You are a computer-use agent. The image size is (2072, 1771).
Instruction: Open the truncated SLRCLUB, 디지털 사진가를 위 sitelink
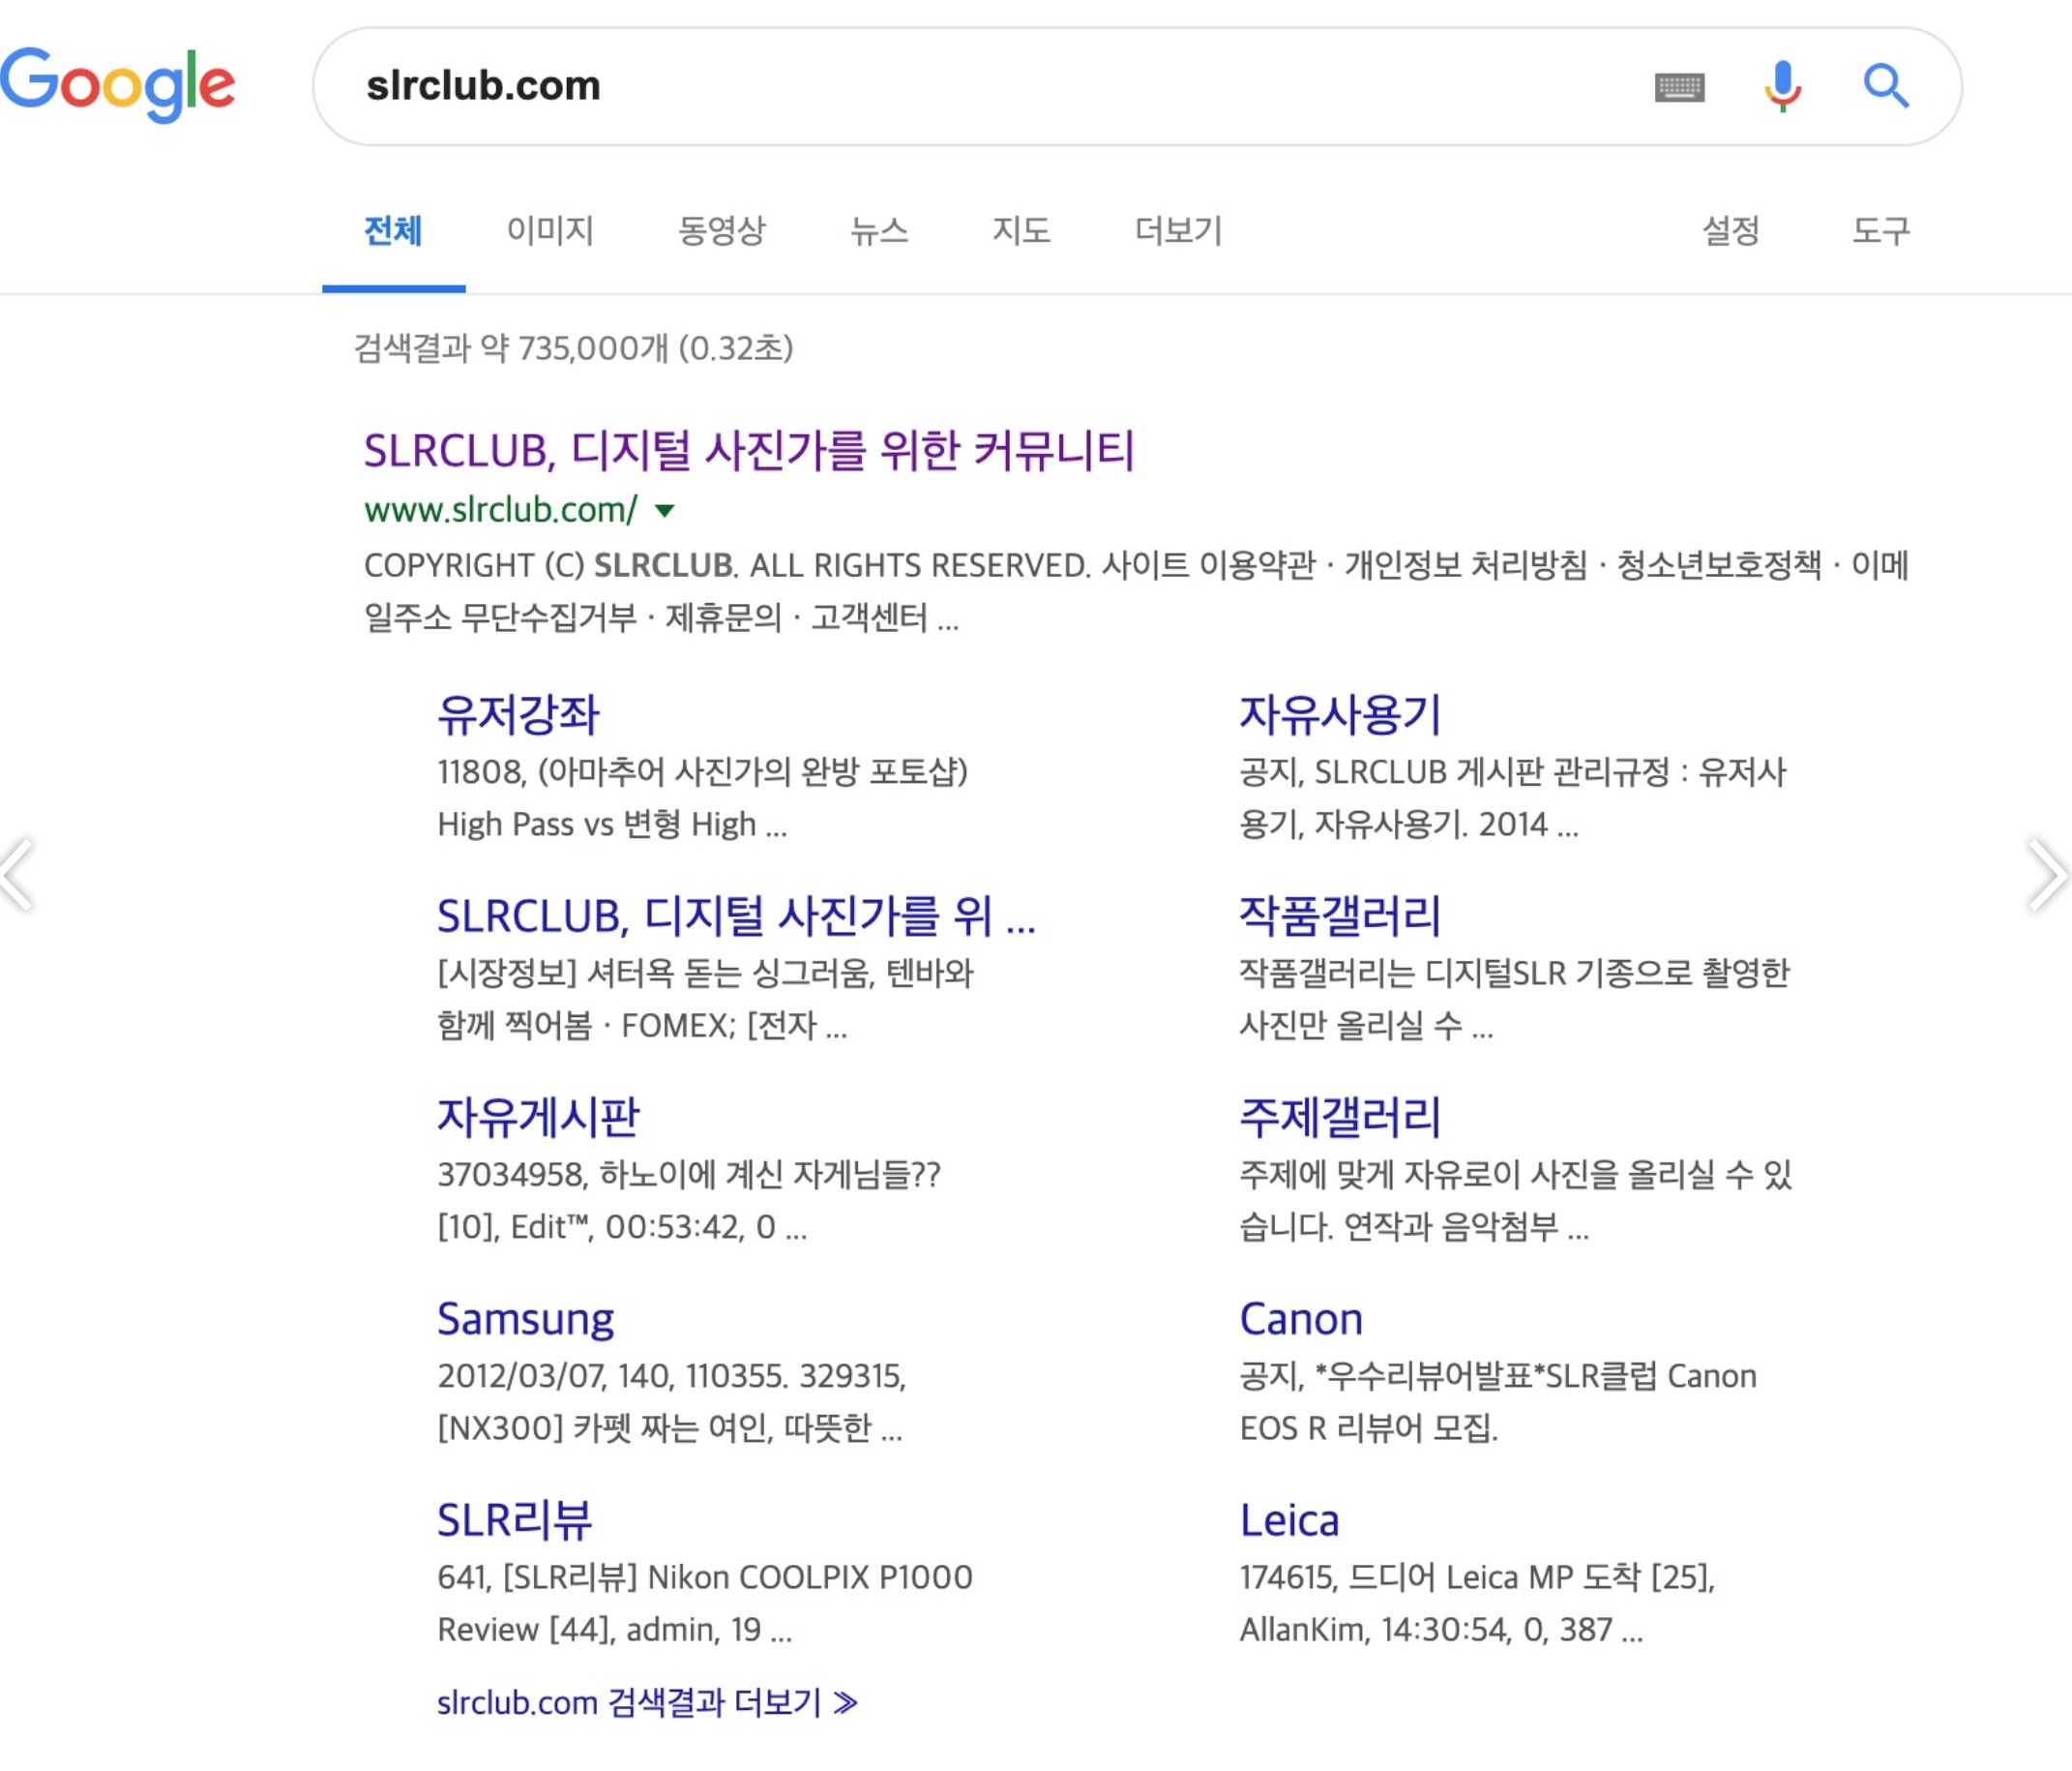736,916
